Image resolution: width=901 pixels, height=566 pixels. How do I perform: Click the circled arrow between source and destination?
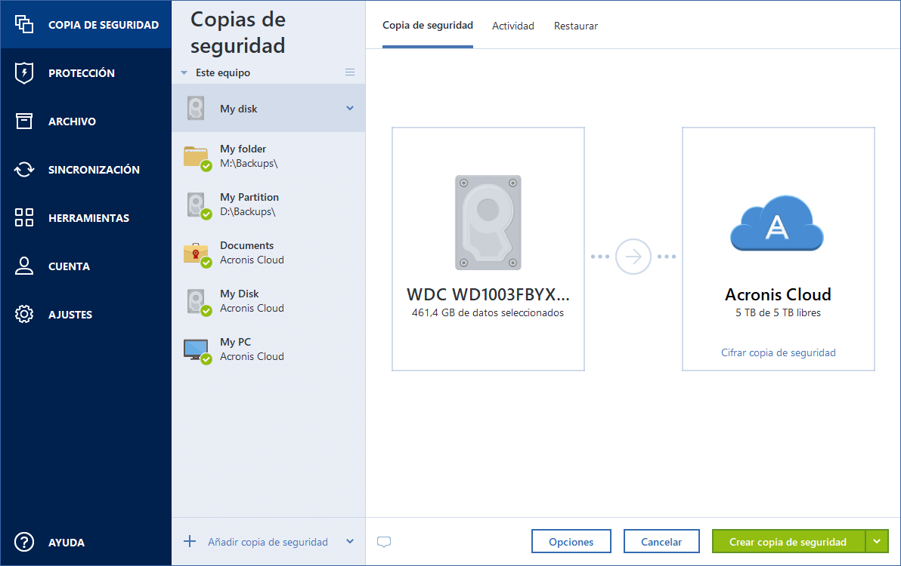click(x=633, y=257)
